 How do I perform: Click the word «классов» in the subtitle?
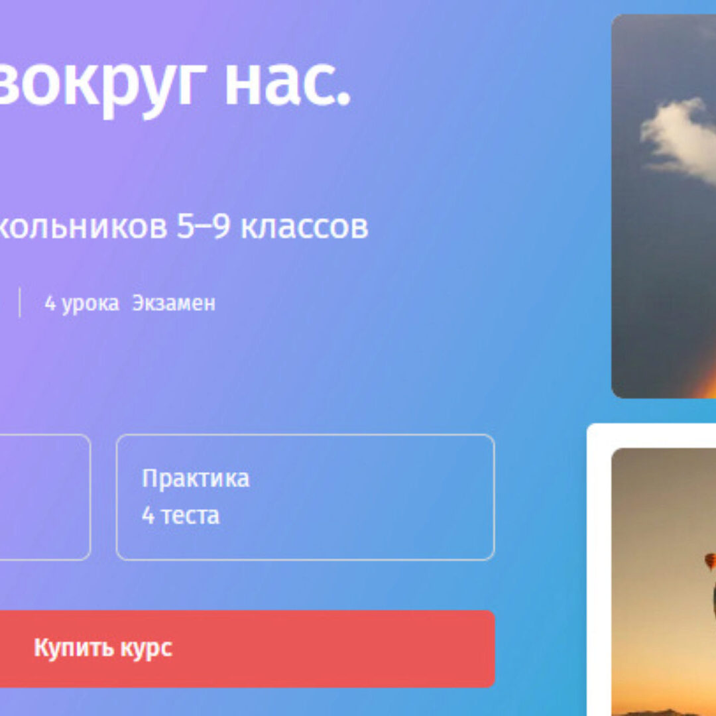[x=304, y=228]
